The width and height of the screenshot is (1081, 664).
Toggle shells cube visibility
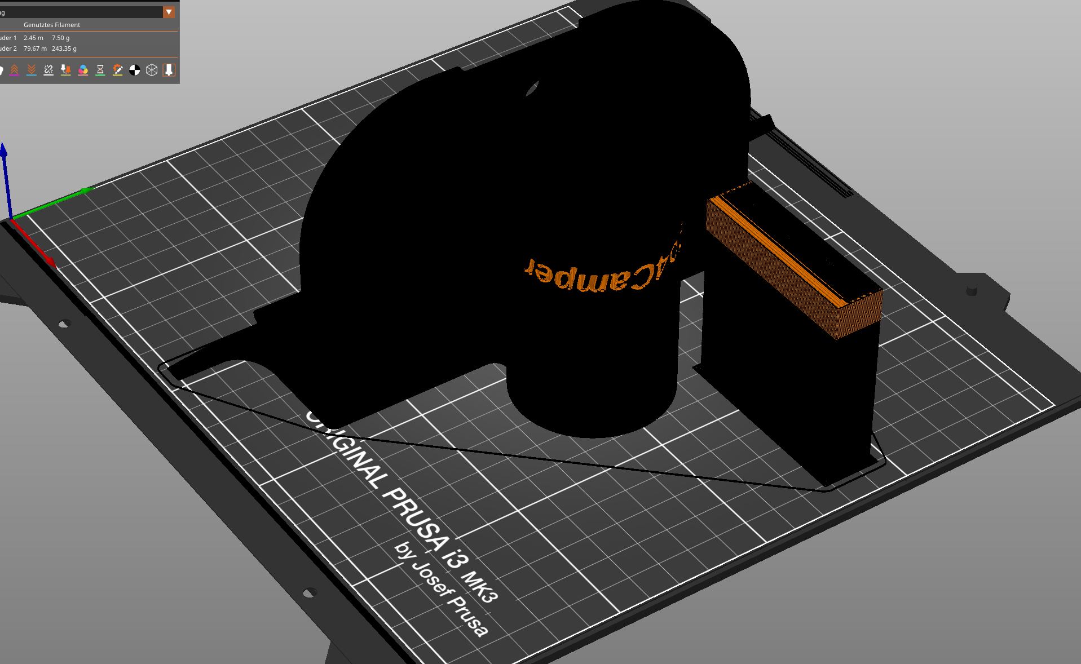point(152,70)
